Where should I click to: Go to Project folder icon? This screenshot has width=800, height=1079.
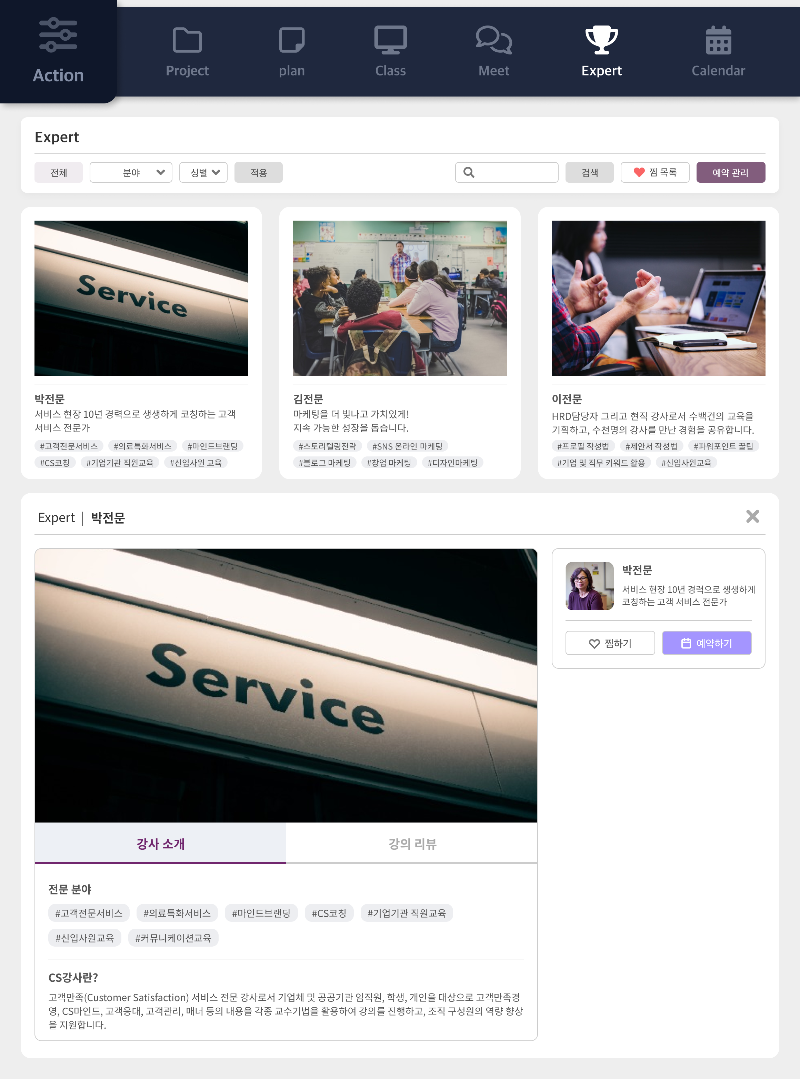pos(187,40)
